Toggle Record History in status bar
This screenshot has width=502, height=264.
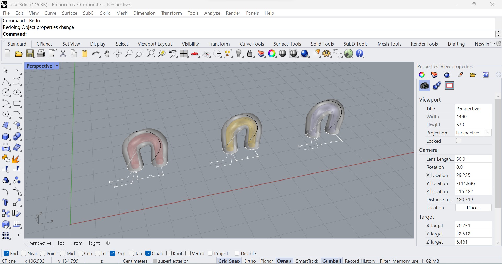360,261
